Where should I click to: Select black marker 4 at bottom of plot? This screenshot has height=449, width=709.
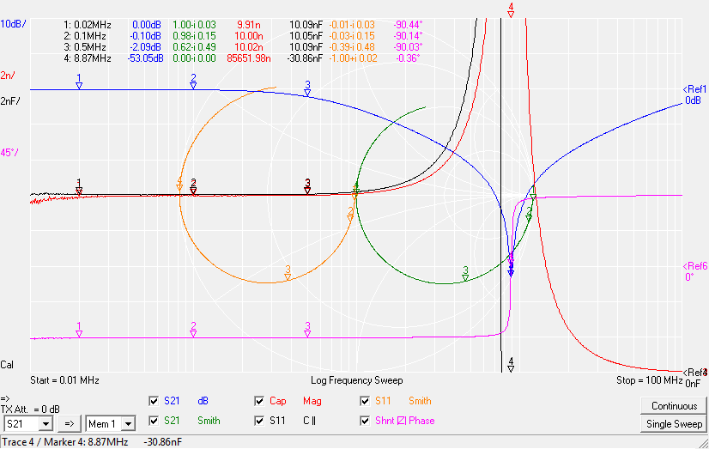(x=511, y=365)
